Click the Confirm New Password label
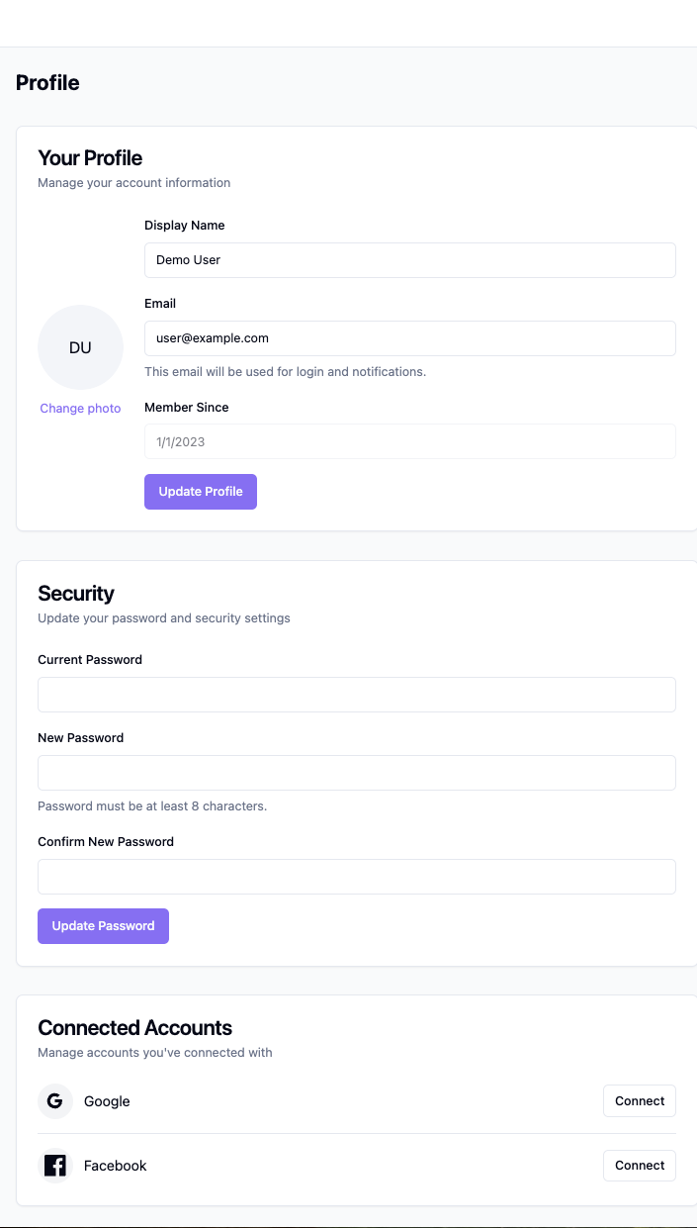 tap(106, 842)
